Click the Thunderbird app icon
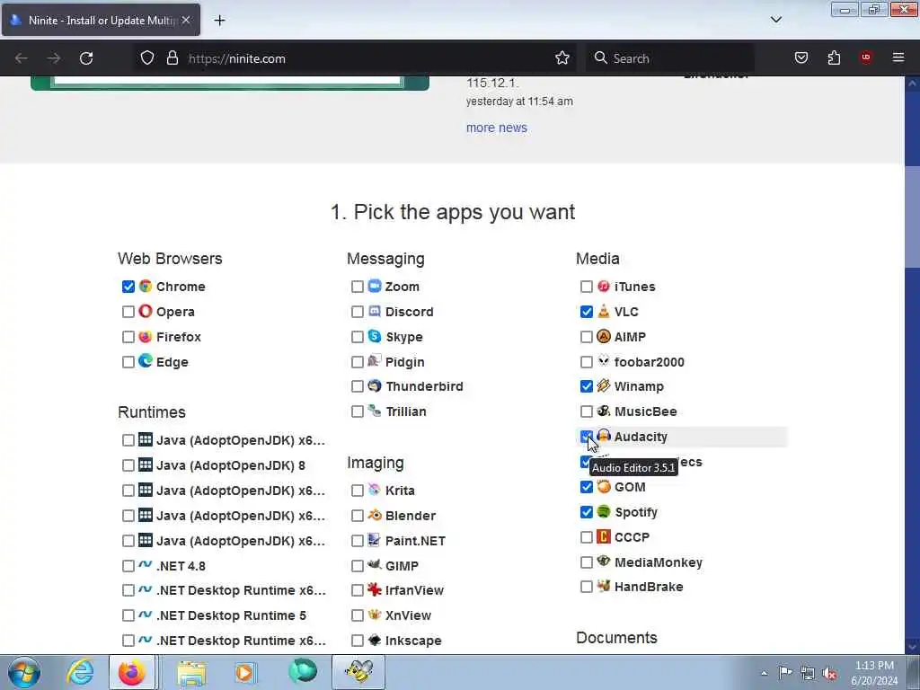 375,386
